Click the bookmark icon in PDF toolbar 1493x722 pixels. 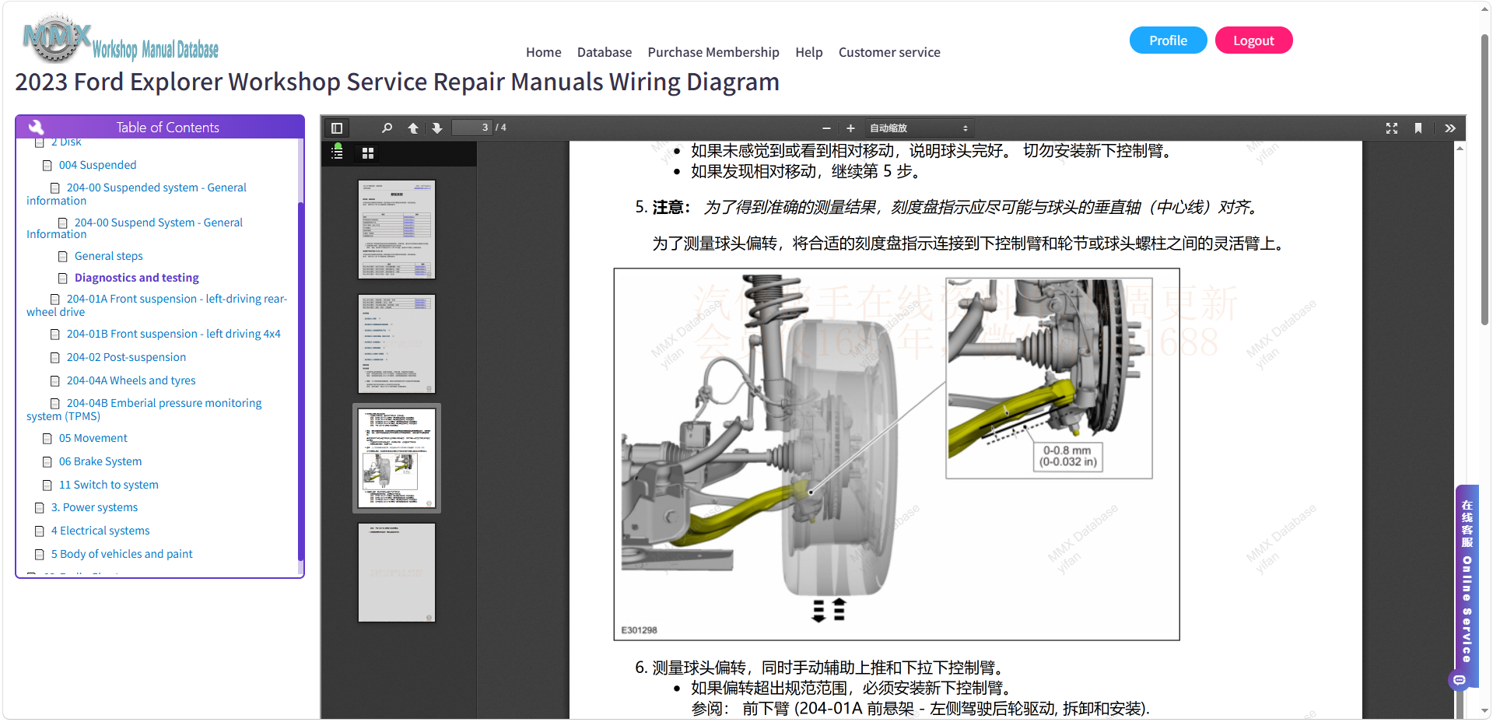point(1418,128)
